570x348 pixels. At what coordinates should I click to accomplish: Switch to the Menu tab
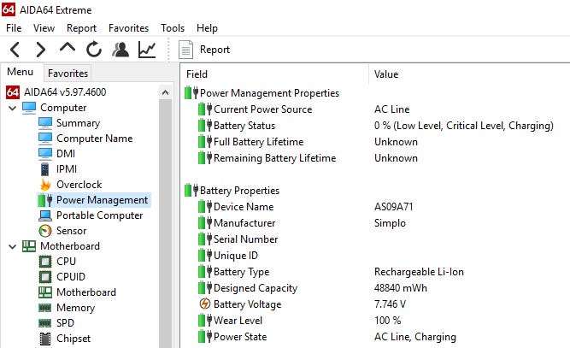(21, 72)
